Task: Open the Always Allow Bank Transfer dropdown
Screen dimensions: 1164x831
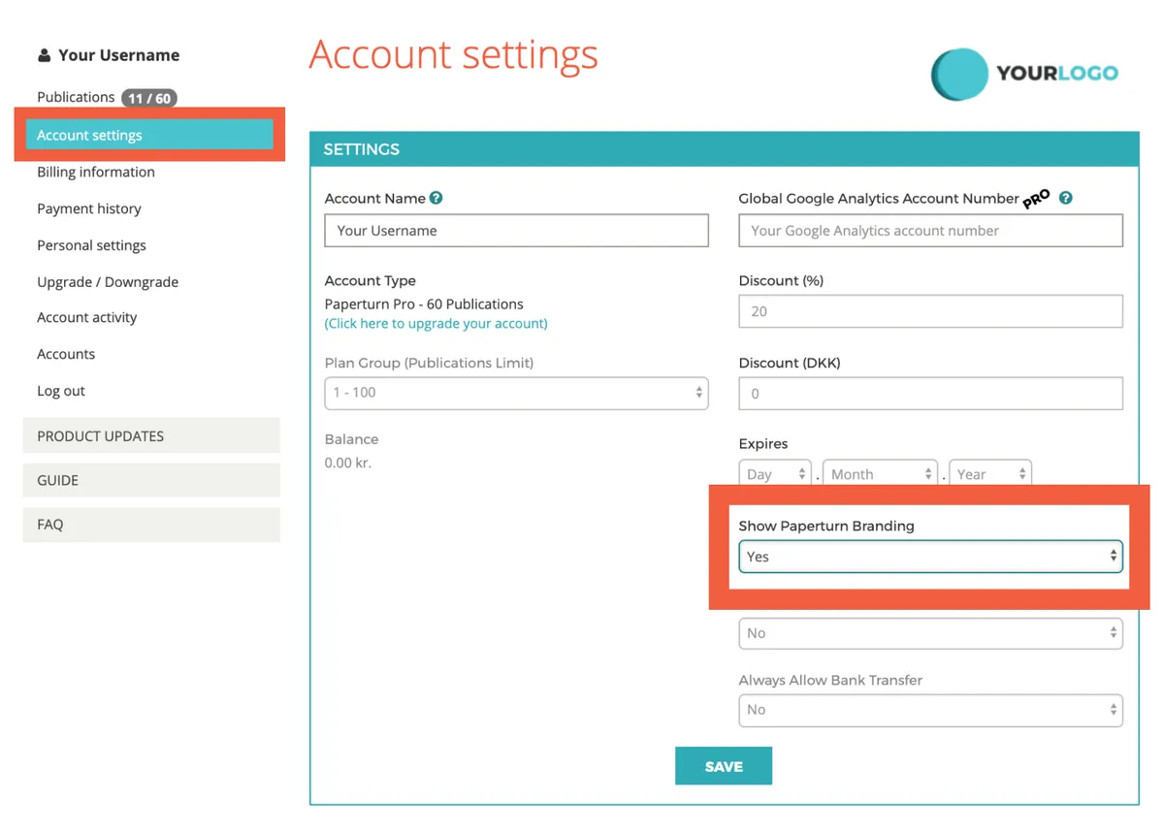Action: (930, 710)
